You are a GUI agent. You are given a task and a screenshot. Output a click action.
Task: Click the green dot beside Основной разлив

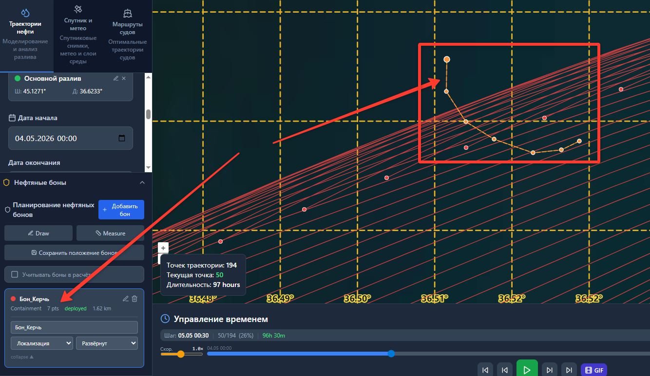(18, 78)
